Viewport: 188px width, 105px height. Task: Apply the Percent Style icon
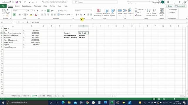(x=81, y=15)
